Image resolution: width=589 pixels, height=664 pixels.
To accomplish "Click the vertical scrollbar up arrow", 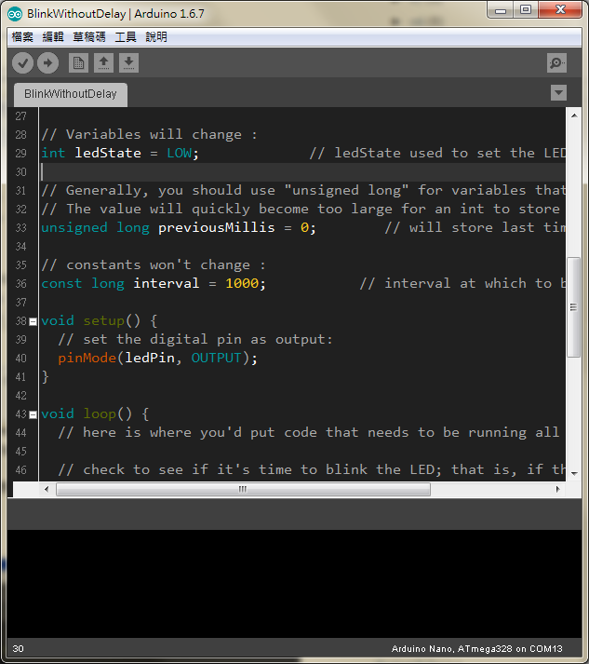I will 574,115.
